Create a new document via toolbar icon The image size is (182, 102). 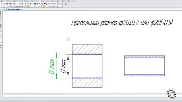coord(2,4)
